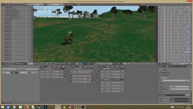Toggle visibility eye for Ausgang.Mesh
Image resolution: width=193 pixels, height=109 pixels.
27,19
